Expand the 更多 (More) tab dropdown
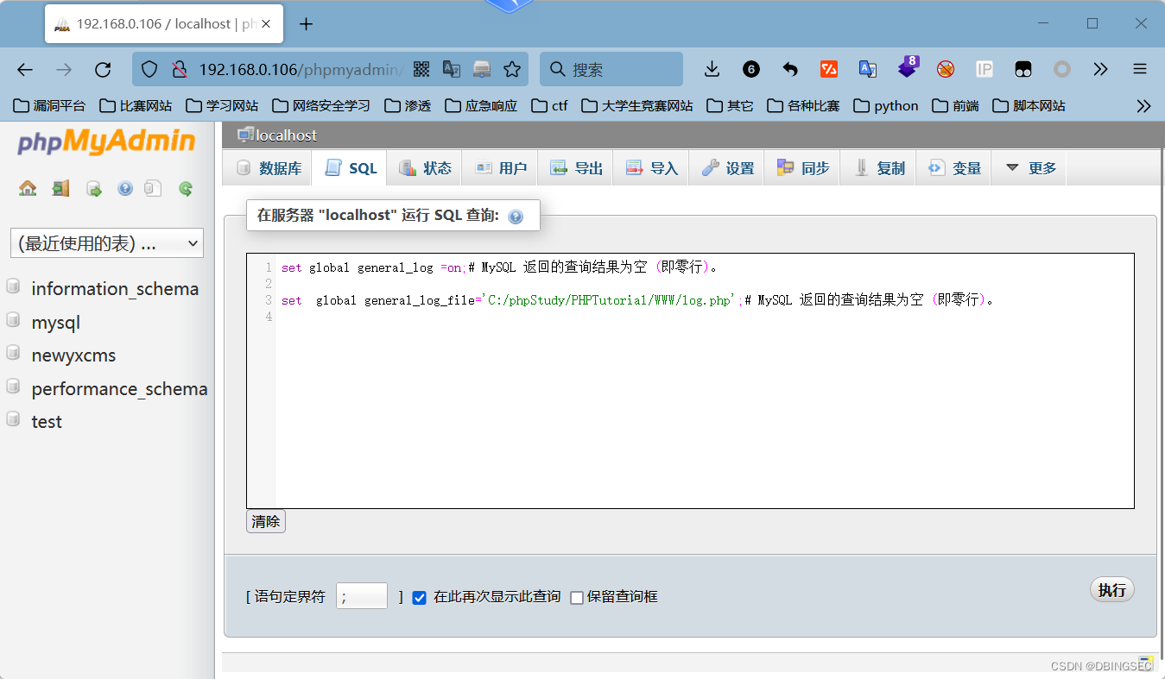Image resolution: width=1165 pixels, height=679 pixels. click(1030, 168)
